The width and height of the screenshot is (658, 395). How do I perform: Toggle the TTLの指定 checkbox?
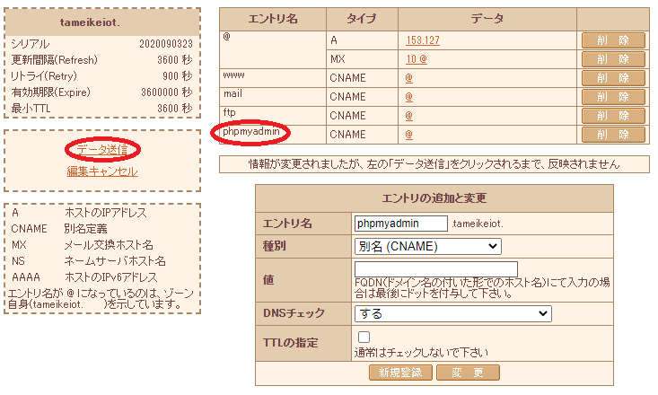[x=364, y=337]
